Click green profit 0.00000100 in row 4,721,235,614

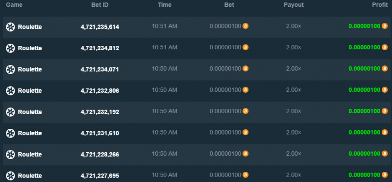pyautogui.click(x=364, y=26)
